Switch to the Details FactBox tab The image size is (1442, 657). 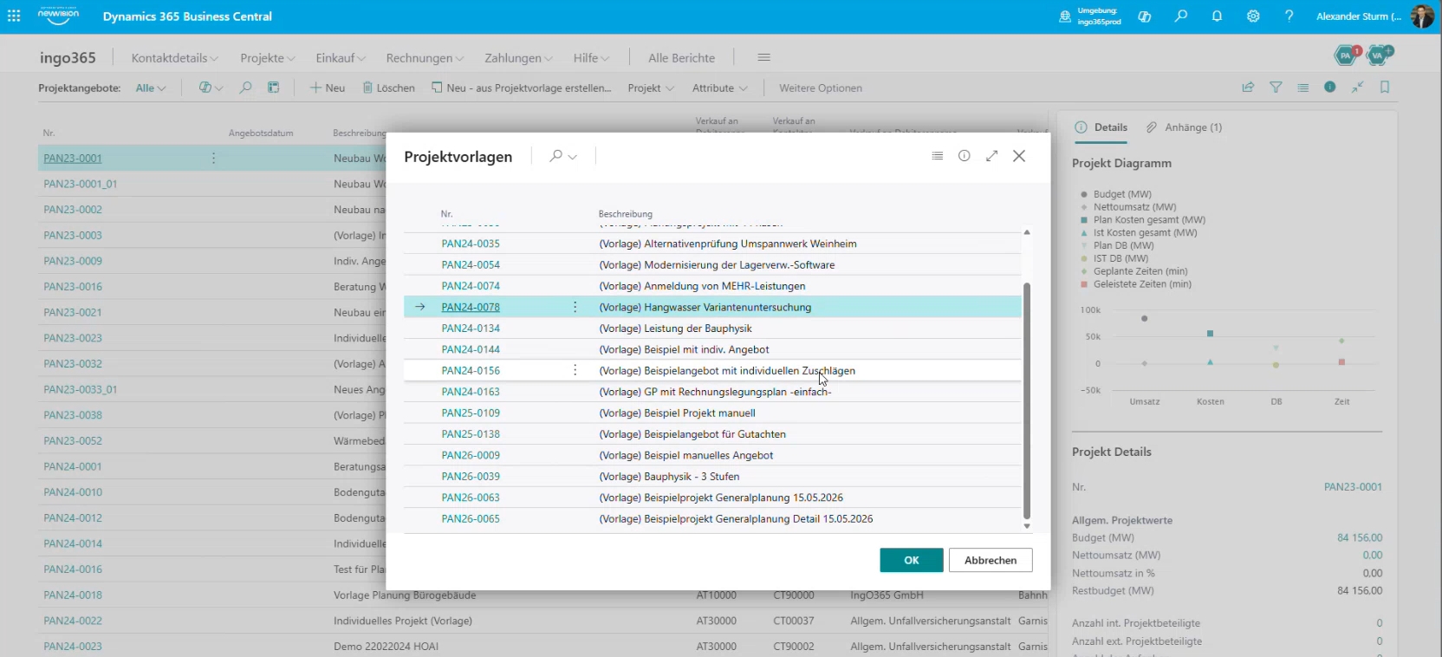coord(1101,127)
